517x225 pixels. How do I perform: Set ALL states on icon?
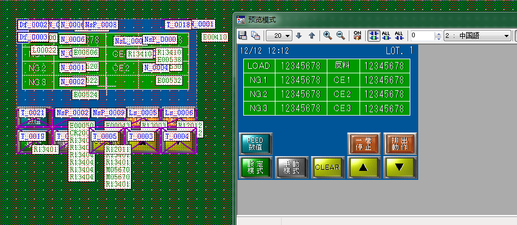tap(386, 36)
